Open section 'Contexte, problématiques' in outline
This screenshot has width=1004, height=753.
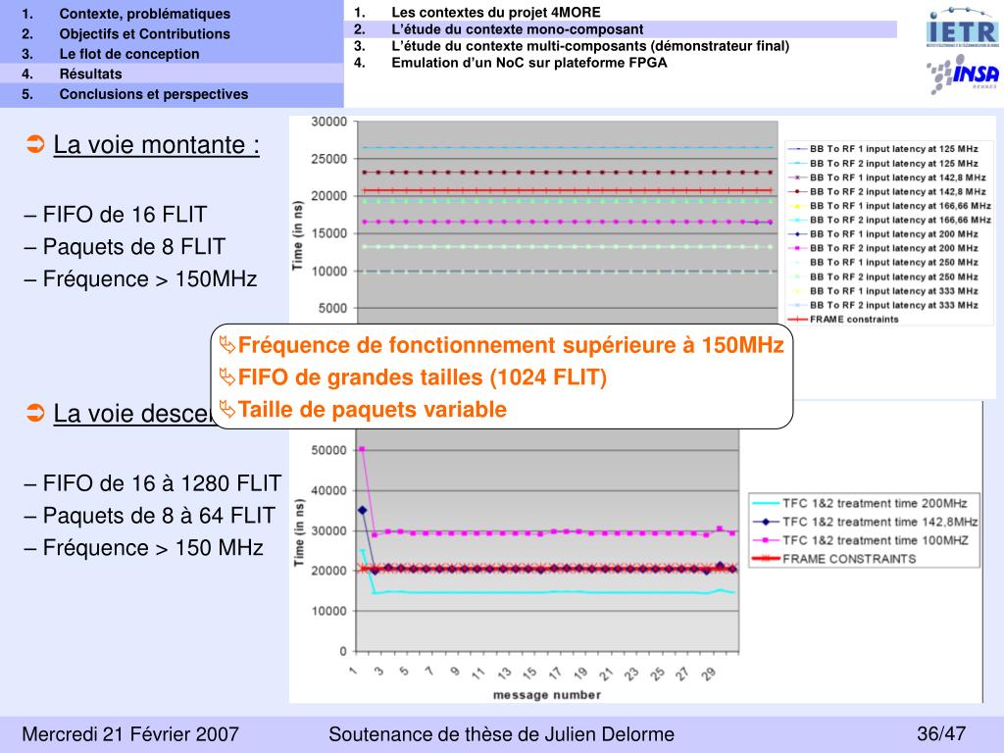[x=145, y=14]
